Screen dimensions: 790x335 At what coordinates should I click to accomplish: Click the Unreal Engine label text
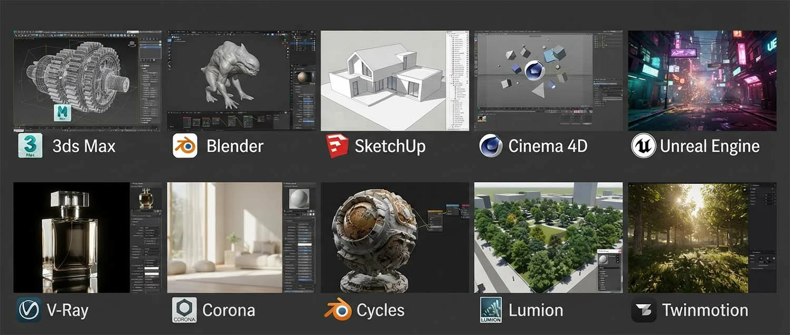tap(710, 146)
